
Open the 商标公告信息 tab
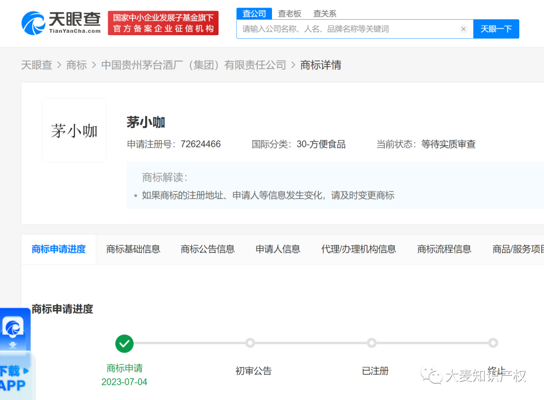[x=208, y=249]
